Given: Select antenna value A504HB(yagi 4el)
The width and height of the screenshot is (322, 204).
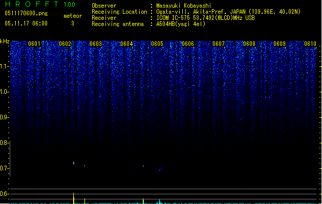Looking at the screenshot, I should (181, 24).
